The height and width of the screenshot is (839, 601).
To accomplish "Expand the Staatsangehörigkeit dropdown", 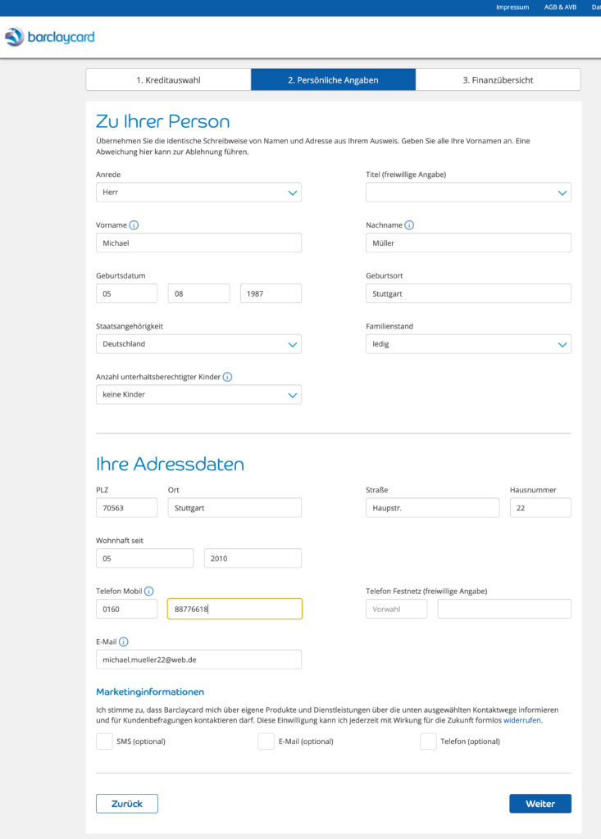I will [198, 344].
